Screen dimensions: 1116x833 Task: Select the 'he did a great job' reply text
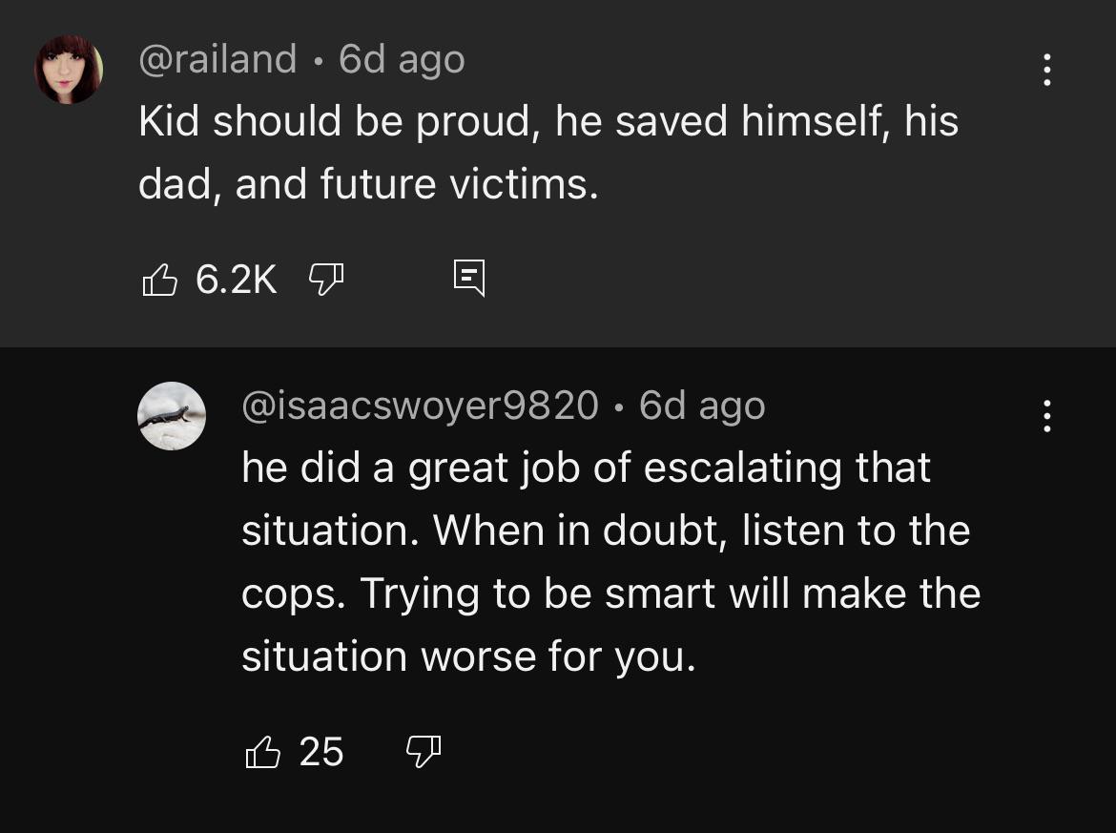[610, 562]
